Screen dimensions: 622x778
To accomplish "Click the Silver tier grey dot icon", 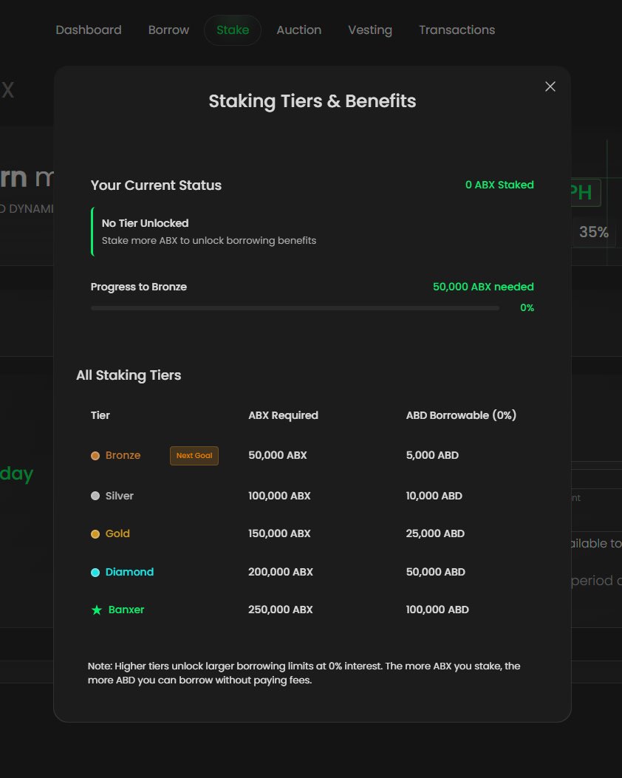I will pos(95,496).
